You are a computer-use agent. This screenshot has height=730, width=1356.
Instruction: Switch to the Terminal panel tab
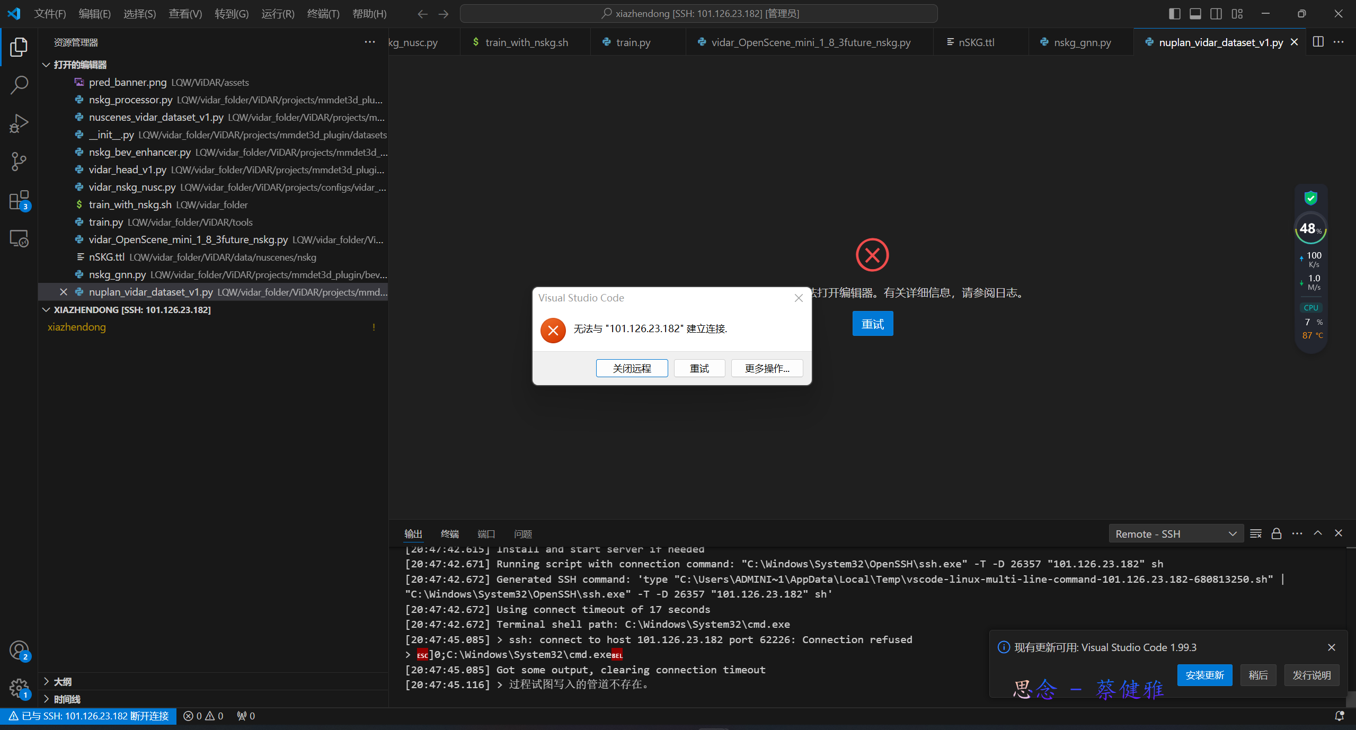[x=449, y=534]
